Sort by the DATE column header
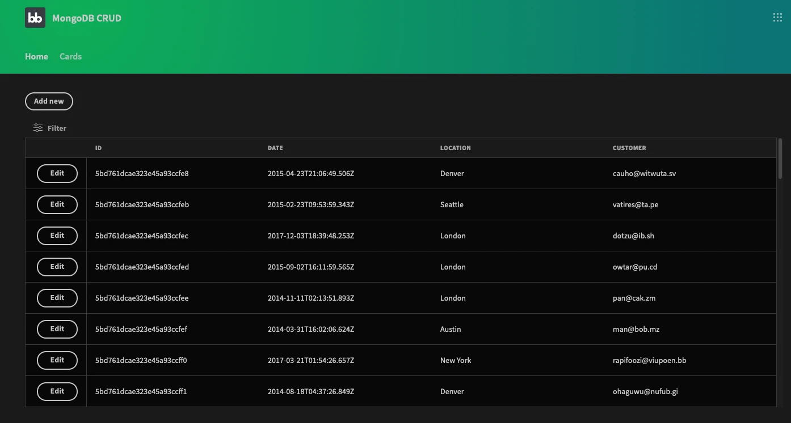The image size is (791, 423). (275, 148)
